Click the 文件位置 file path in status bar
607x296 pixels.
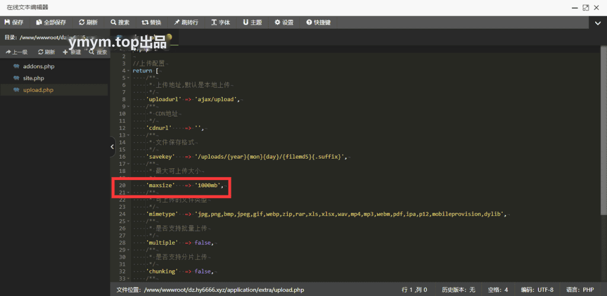click(210, 290)
